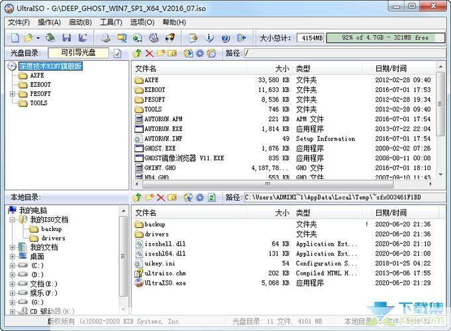
Task: Click the Burn CD/DVD Image icon
Action: 170,38
